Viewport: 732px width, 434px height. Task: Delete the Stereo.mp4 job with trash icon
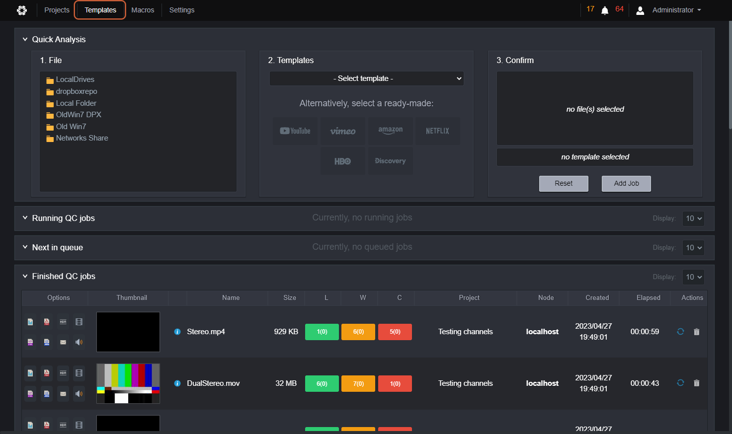tap(696, 332)
